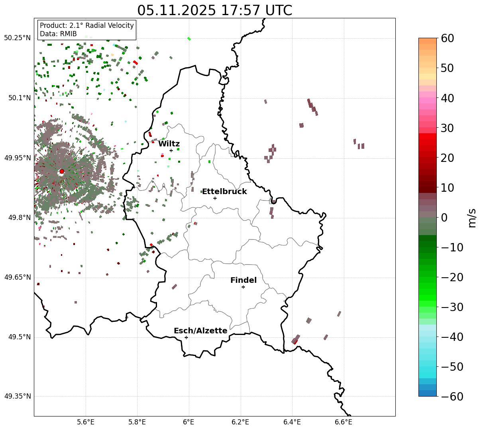Click the blue bottom segment of colorbar
This screenshot has width=481, height=430.
(428, 393)
